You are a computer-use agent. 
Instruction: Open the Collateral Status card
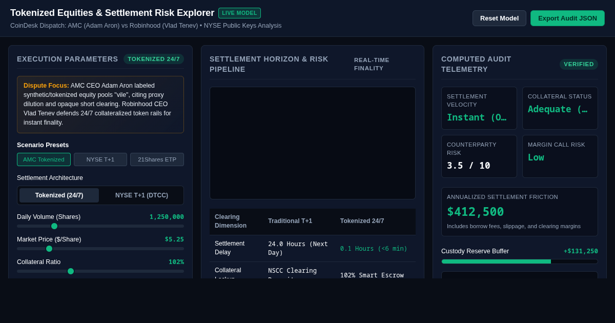tap(560, 108)
